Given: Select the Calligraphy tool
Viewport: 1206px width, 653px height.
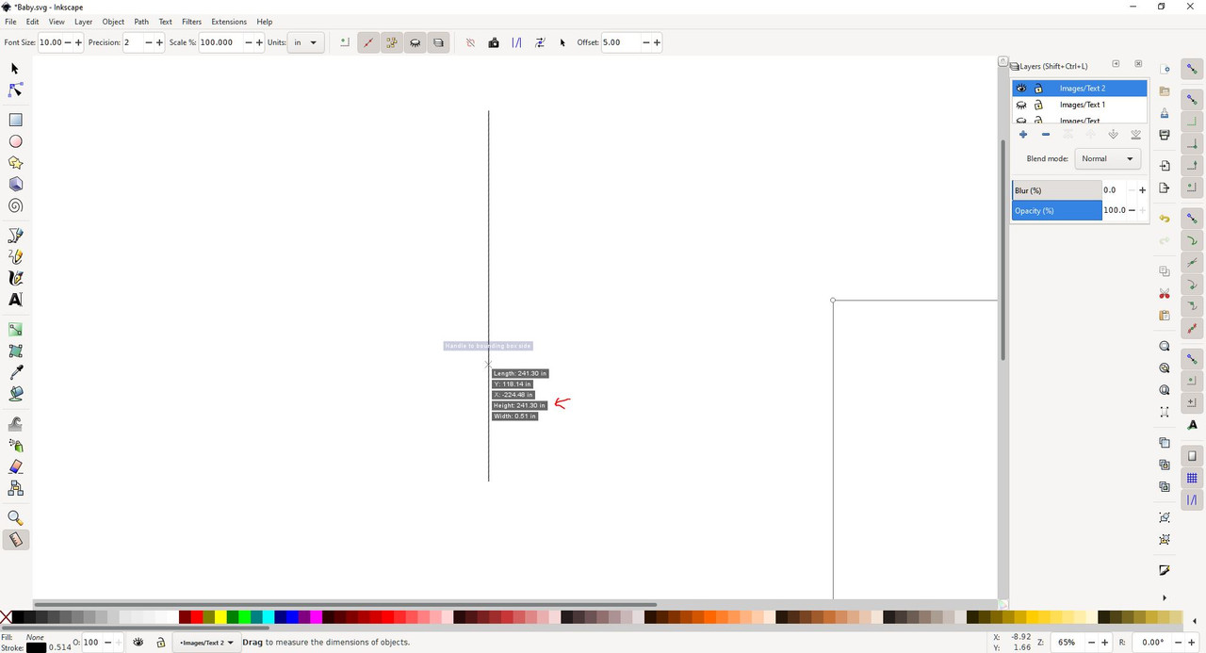Looking at the screenshot, I should [x=15, y=279].
